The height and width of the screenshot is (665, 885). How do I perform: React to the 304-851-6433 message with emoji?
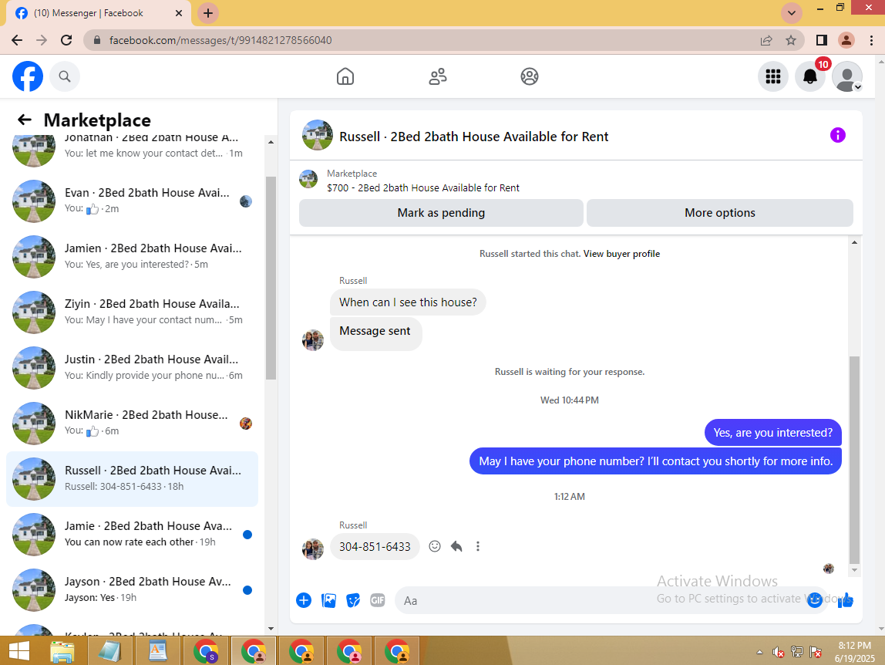coord(435,546)
